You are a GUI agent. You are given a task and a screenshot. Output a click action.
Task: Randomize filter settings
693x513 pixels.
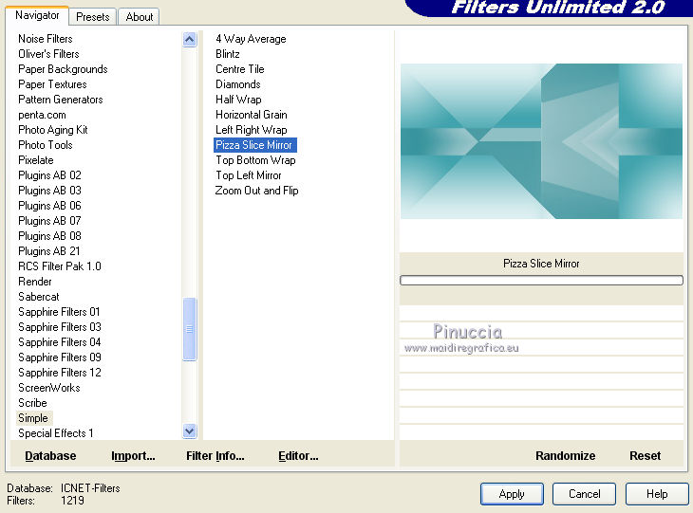point(565,455)
